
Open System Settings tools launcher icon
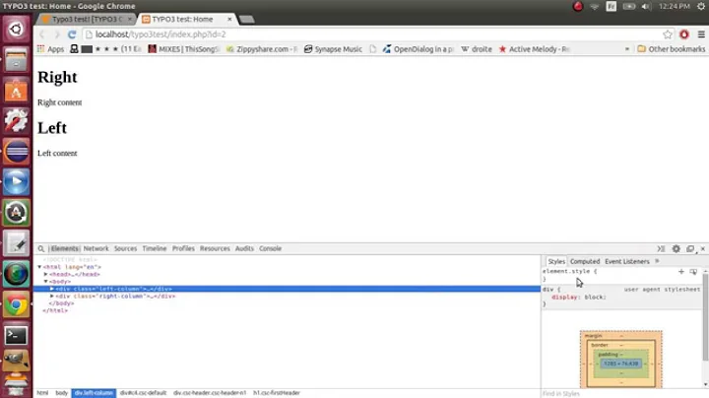[16, 121]
